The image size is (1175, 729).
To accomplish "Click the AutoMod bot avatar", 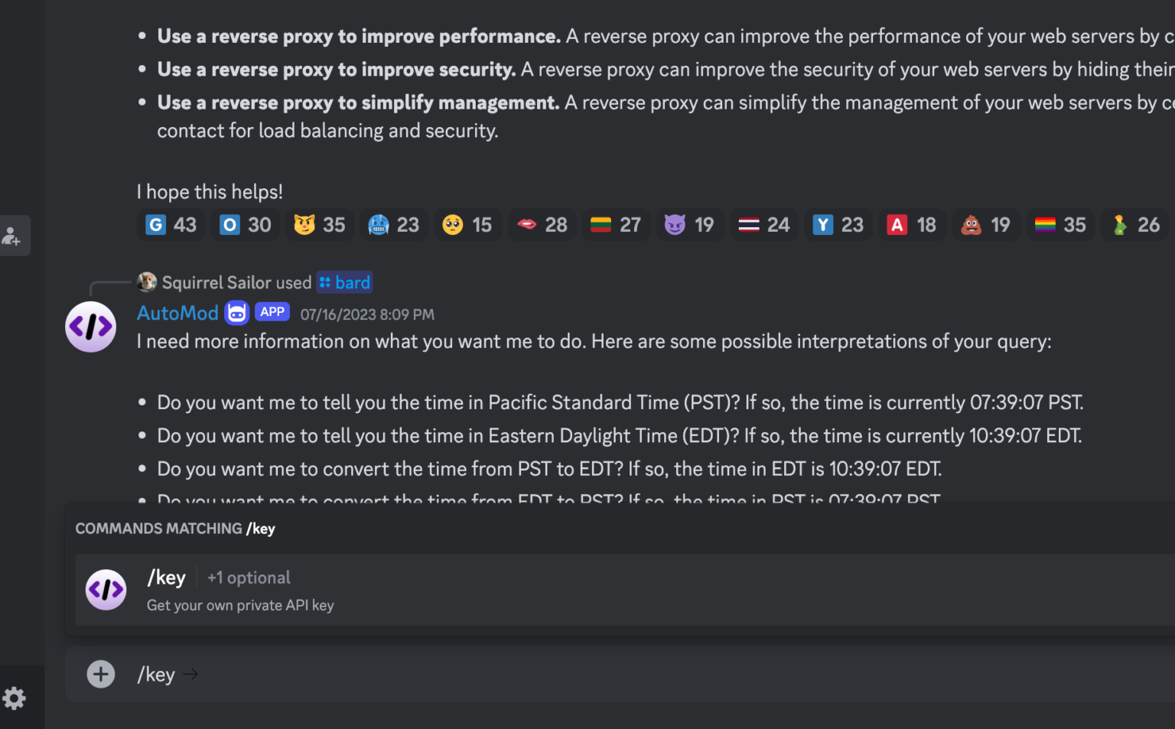I will [x=90, y=327].
